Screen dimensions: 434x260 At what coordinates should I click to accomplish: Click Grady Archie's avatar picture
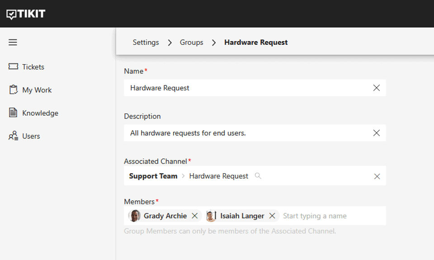tap(135, 216)
